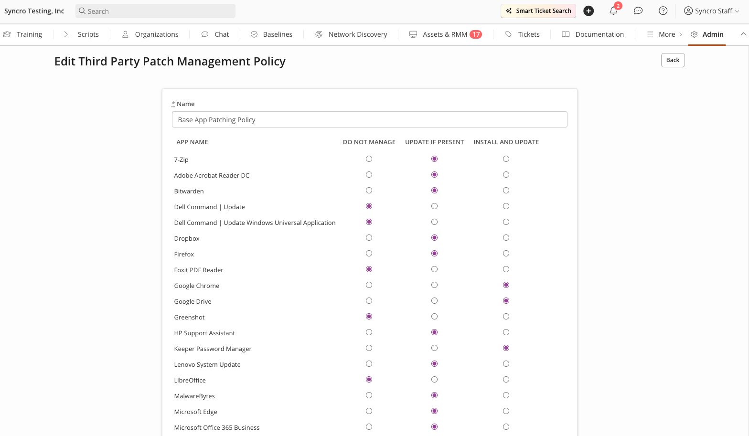Click the black plus quick-add icon
This screenshot has height=436, width=749.
tap(588, 11)
